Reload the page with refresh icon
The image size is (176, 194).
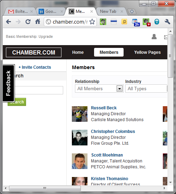[x=28, y=22]
